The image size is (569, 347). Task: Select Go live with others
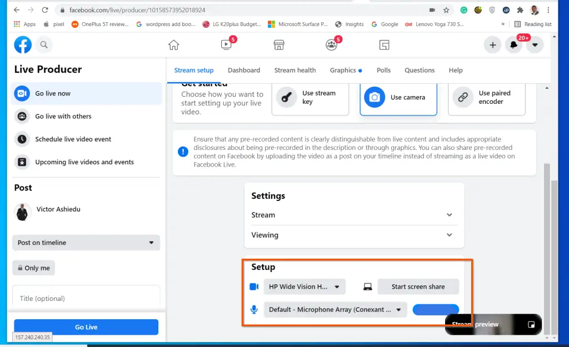coord(87,116)
